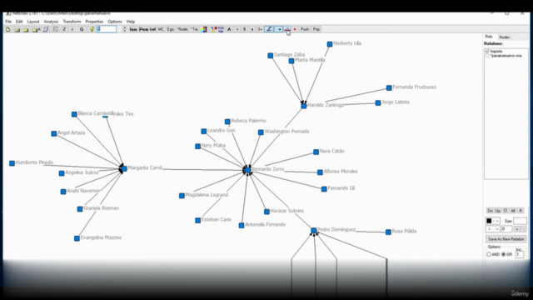Open the Analysis menu

tap(51, 22)
